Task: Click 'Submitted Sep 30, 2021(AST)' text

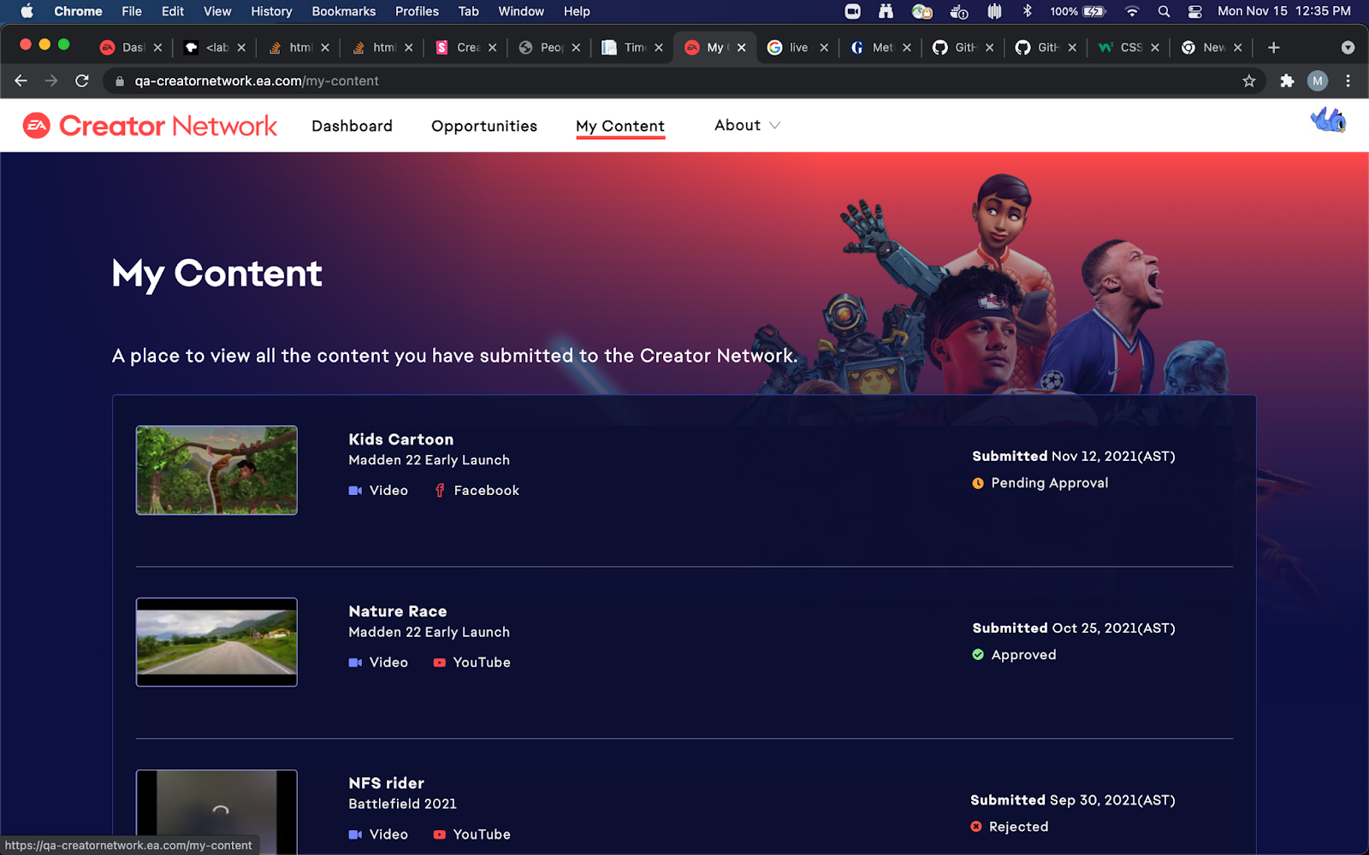Action: [x=1073, y=800]
